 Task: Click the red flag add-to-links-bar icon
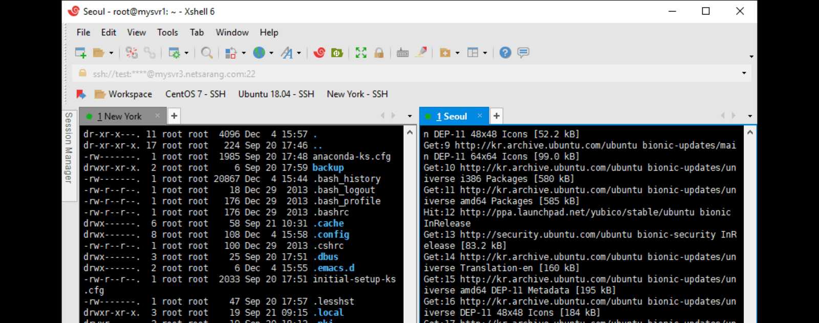[x=81, y=94]
